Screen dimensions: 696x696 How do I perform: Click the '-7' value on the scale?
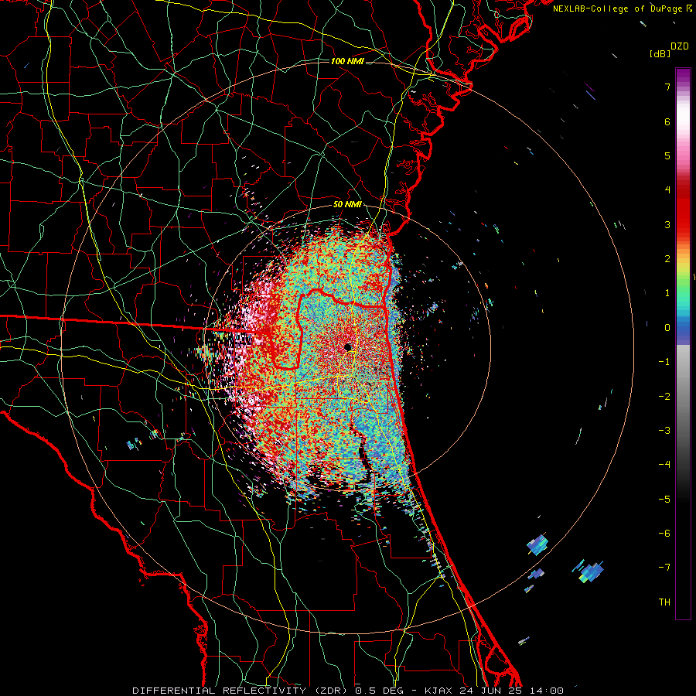(x=664, y=568)
